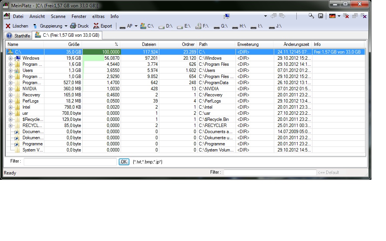
Task: Select the Programme shortcut row
Action: [185, 144]
